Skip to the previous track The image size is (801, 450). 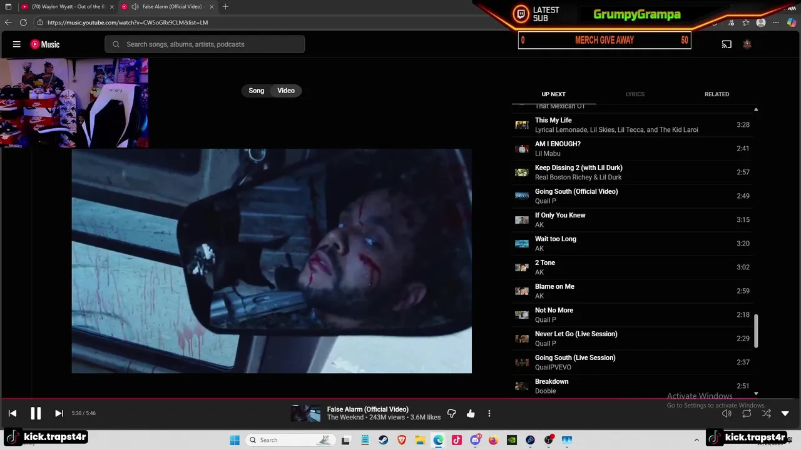point(13,413)
